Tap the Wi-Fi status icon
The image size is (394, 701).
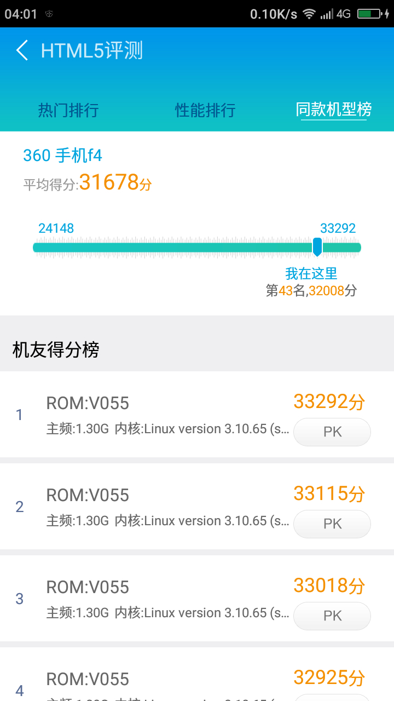point(309,14)
